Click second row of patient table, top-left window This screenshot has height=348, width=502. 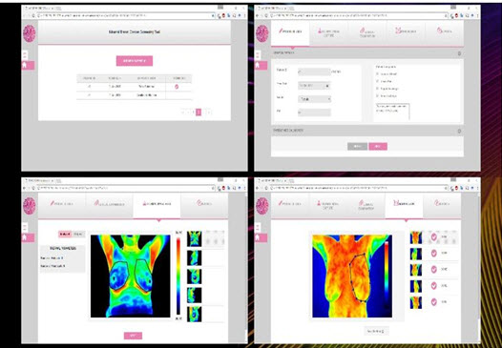135,95
